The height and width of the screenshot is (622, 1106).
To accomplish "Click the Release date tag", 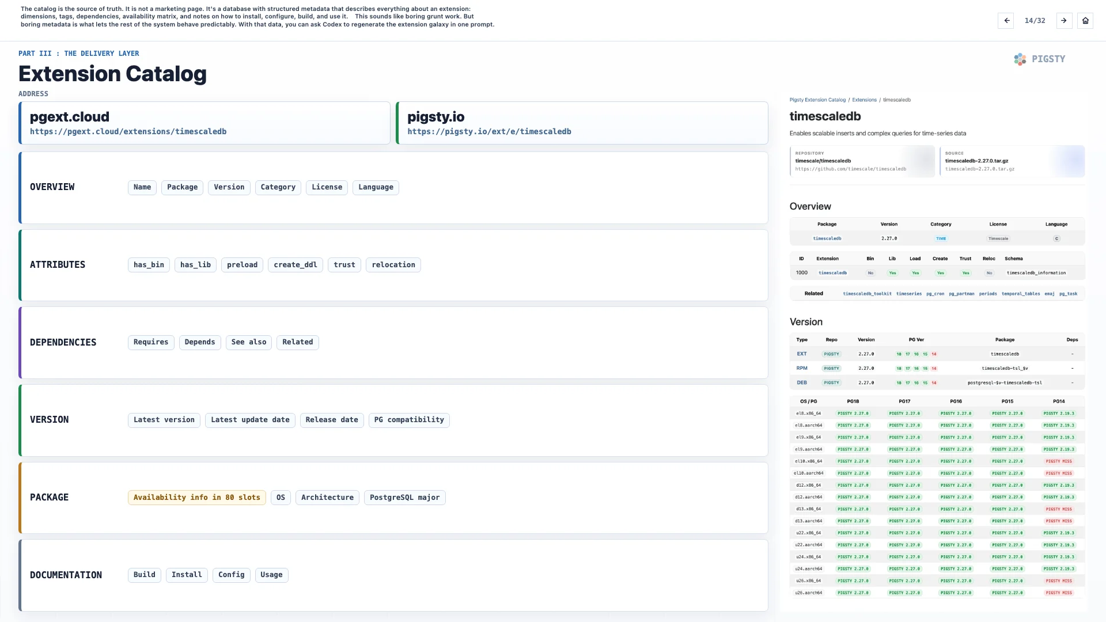I will point(332,420).
